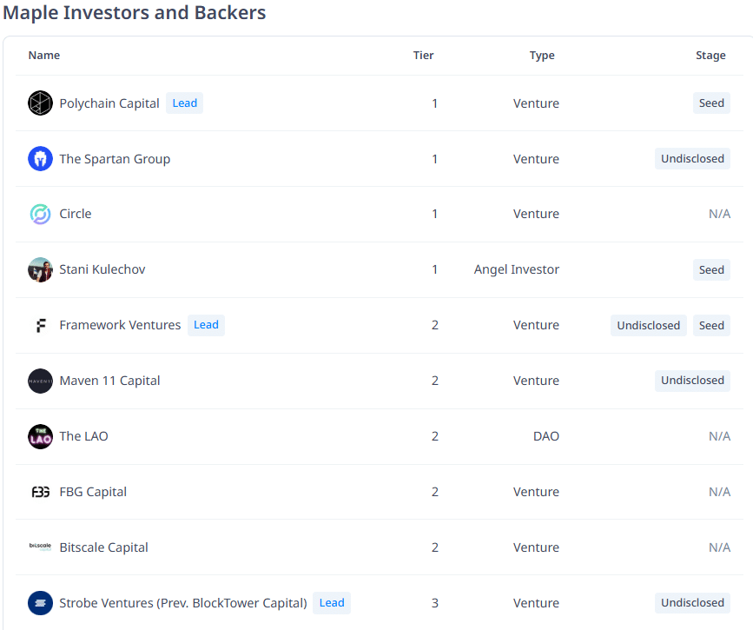
Task: Select the Undisclosed tag in Framework Ventures row
Action: click(x=648, y=325)
